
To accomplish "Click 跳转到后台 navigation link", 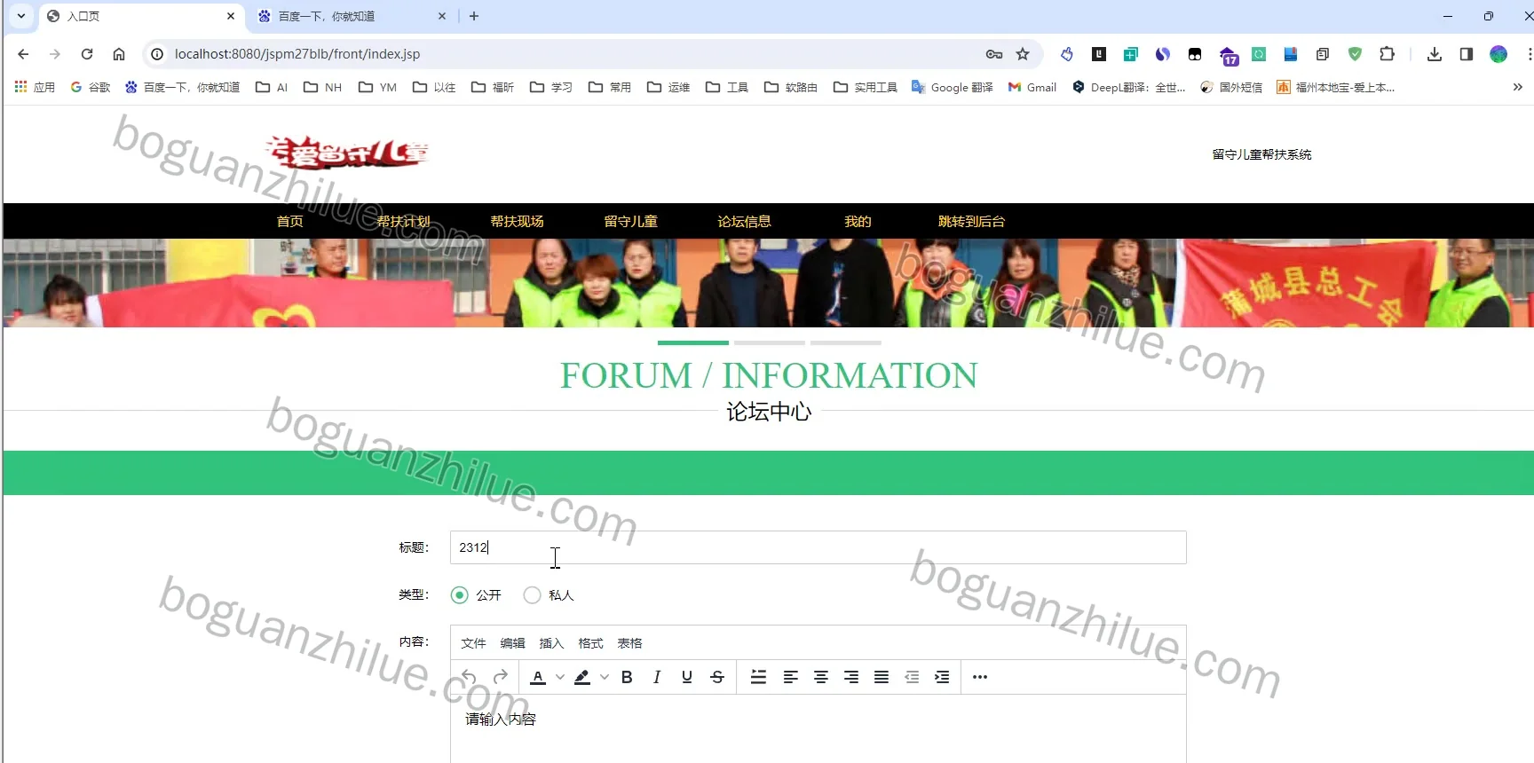I will [971, 222].
